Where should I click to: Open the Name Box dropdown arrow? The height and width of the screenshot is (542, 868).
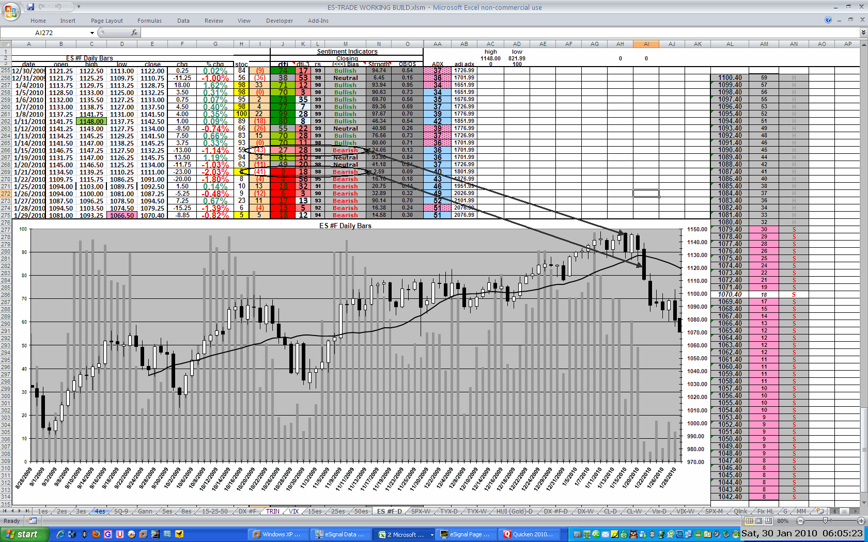(x=92, y=33)
